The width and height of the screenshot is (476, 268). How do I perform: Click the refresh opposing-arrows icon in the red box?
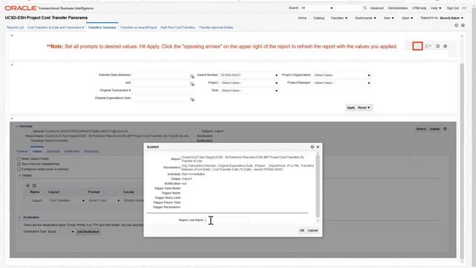click(417, 46)
